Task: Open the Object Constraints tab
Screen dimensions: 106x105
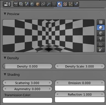Action: 43,4
